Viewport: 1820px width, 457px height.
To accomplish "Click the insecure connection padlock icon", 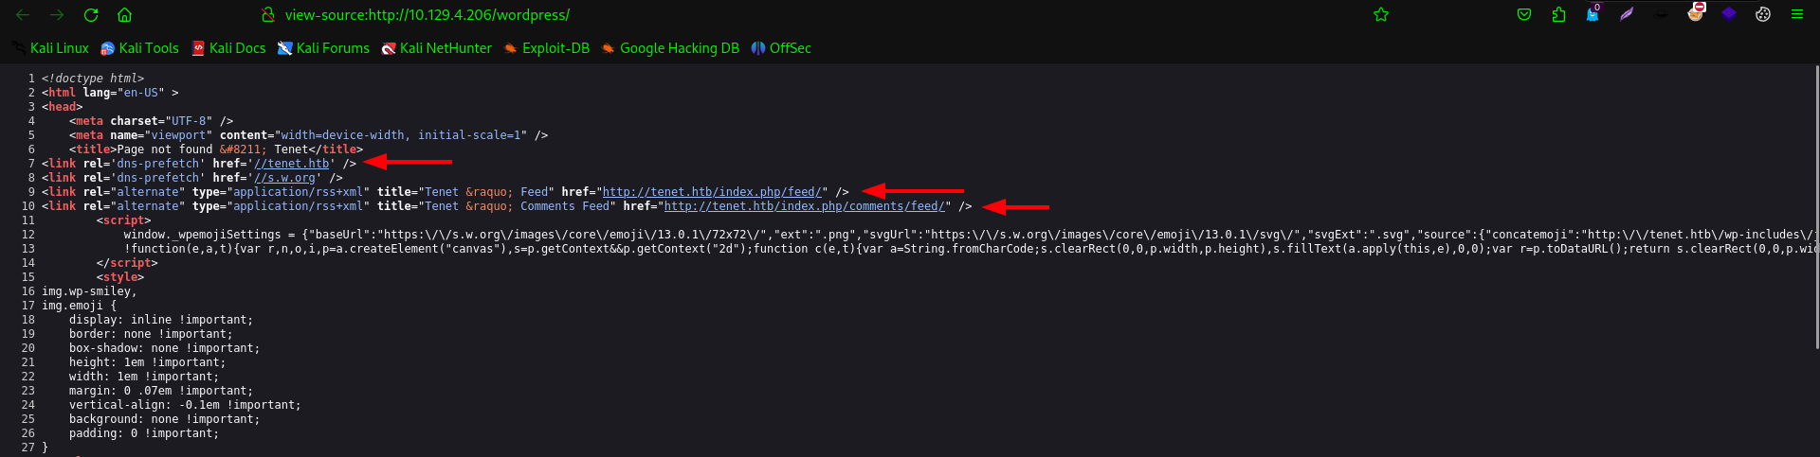I will tap(268, 15).
